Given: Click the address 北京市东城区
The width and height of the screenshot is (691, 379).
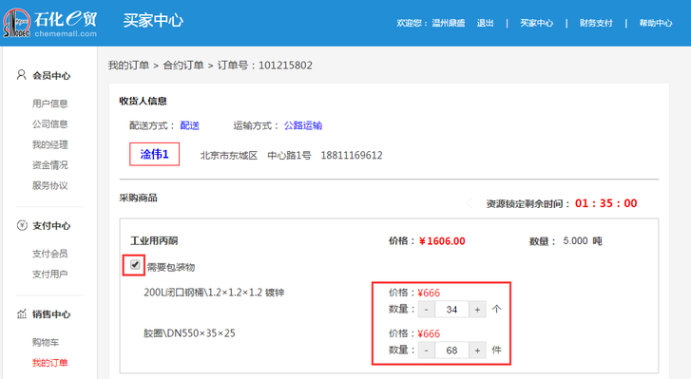Looking at the screenshot, I should [229, 156].
